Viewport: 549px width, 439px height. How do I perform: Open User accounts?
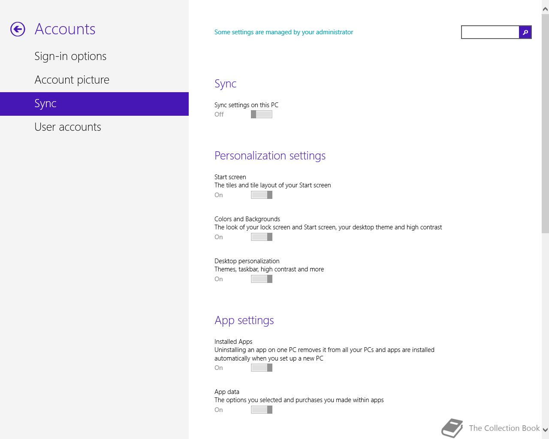click(68, 127)
